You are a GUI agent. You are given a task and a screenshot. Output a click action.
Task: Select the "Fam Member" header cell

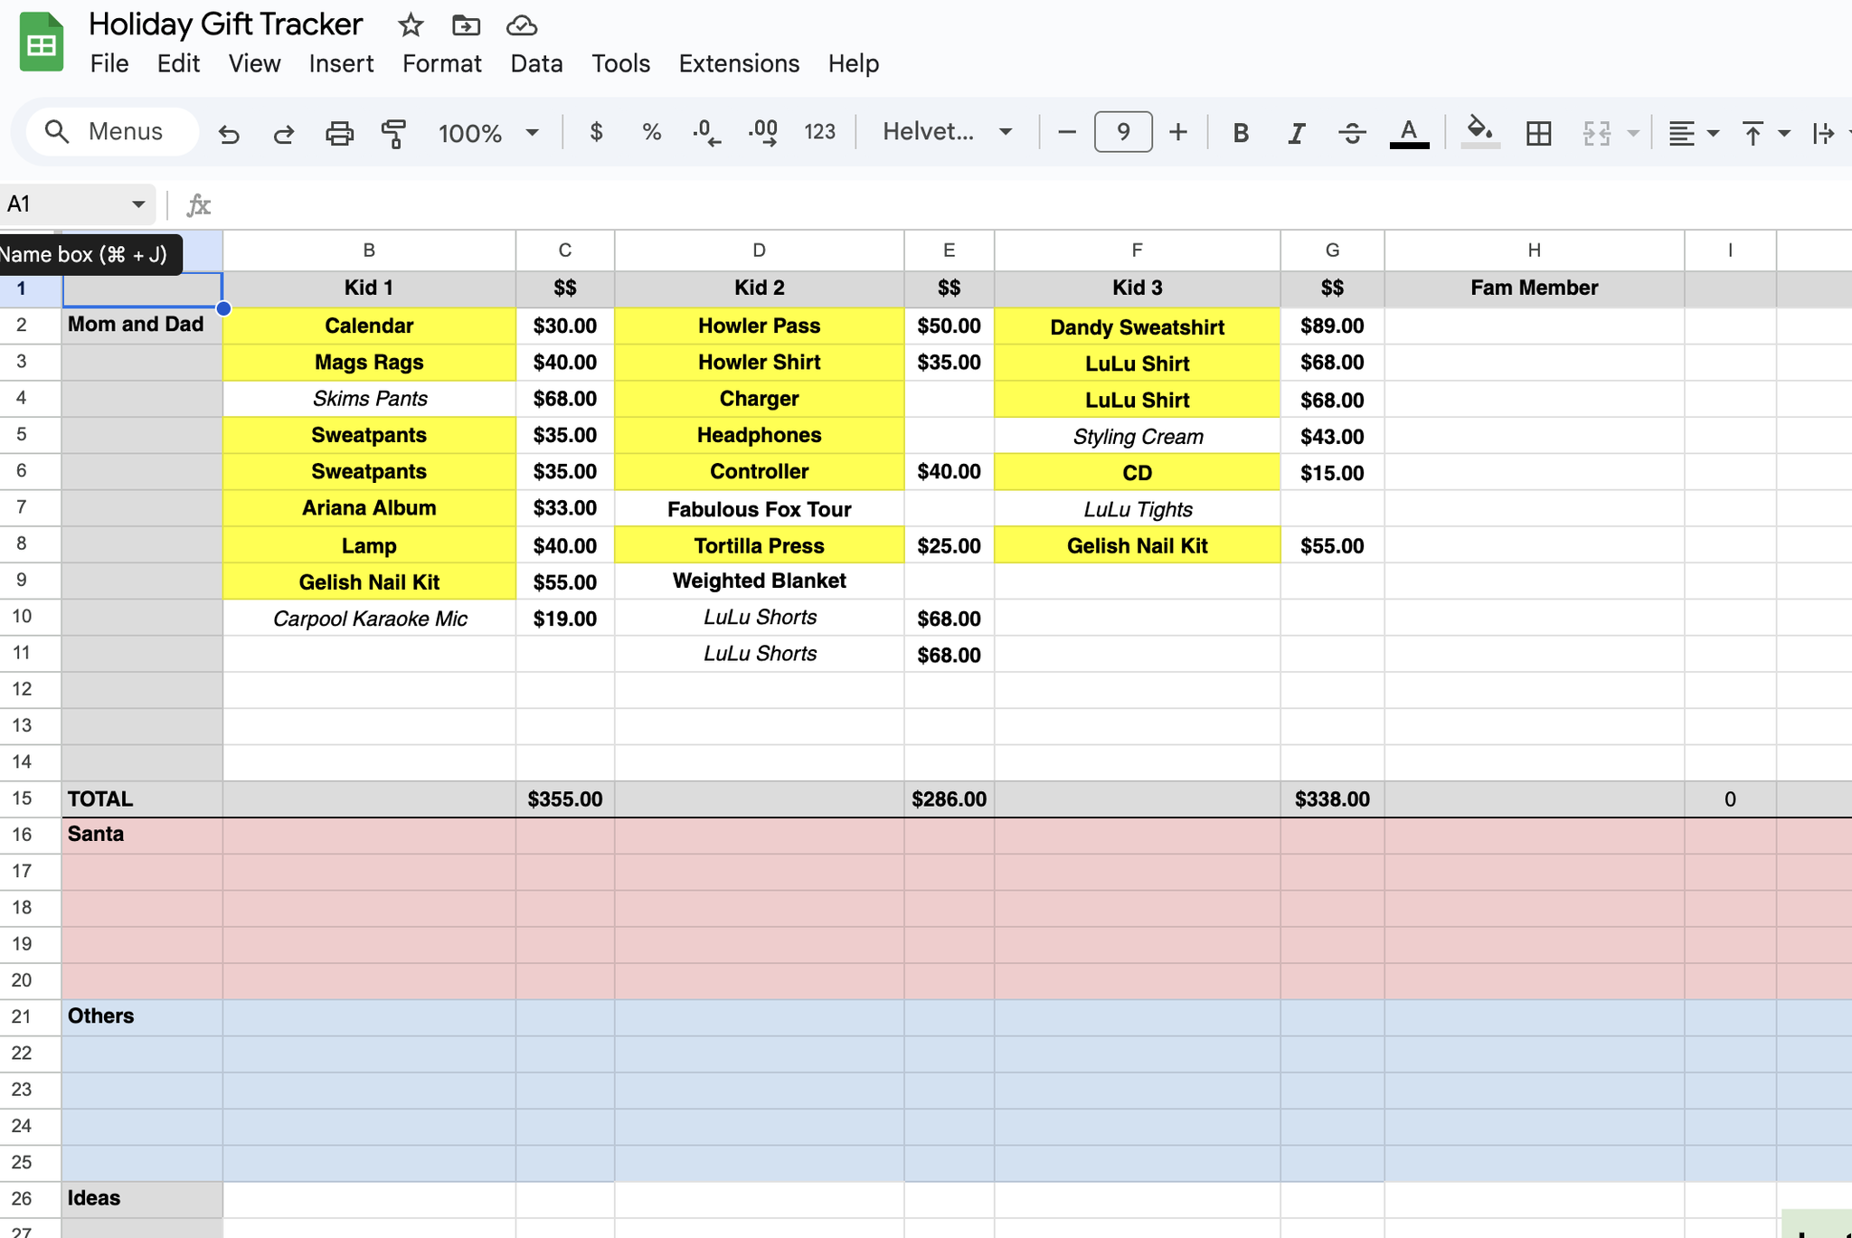[x=1534, y=288]
